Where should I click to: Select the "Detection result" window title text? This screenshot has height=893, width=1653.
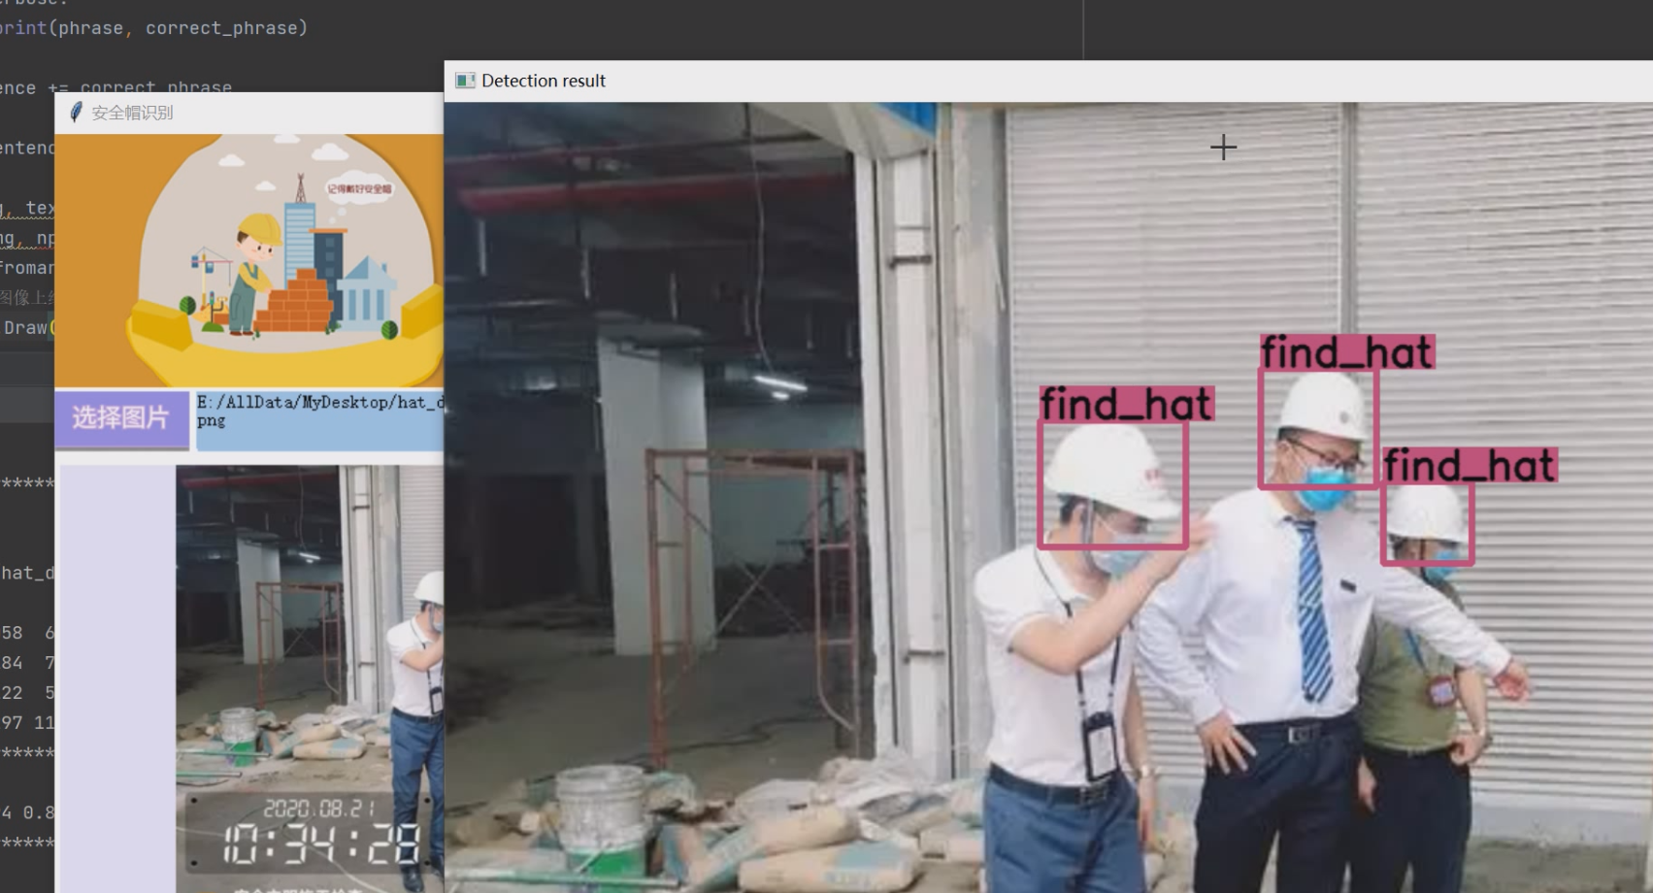tap(544, 81)
